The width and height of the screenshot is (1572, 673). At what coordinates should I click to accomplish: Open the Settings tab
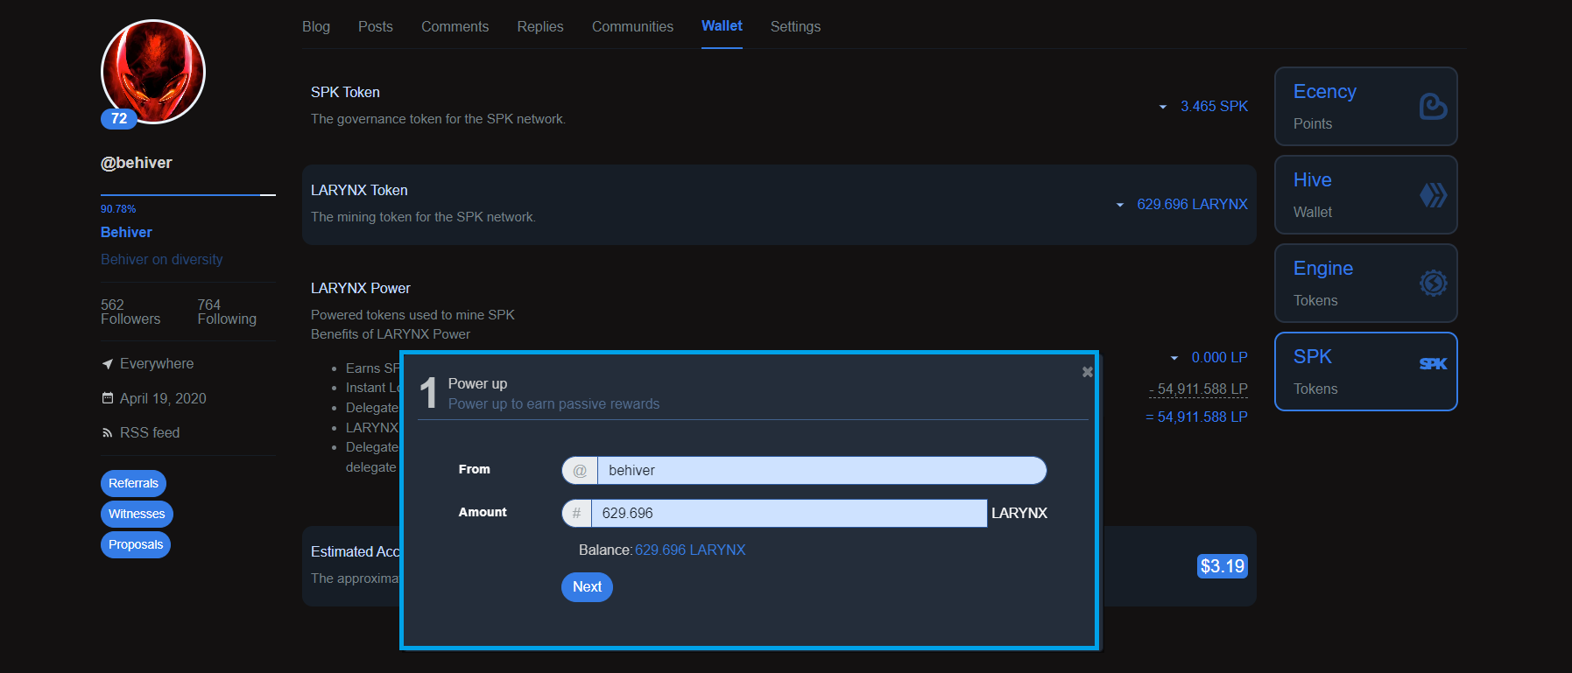pos(795,26)
